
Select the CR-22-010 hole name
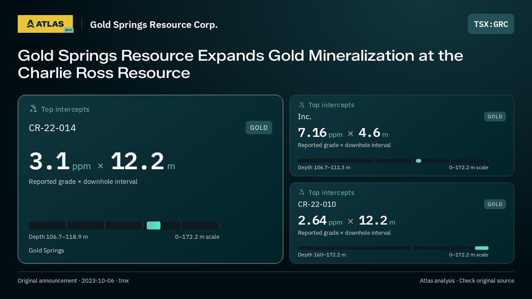317,204
